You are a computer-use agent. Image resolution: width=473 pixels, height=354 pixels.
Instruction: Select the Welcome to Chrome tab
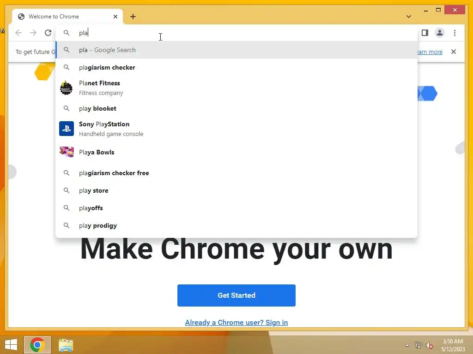coord(67,17)
